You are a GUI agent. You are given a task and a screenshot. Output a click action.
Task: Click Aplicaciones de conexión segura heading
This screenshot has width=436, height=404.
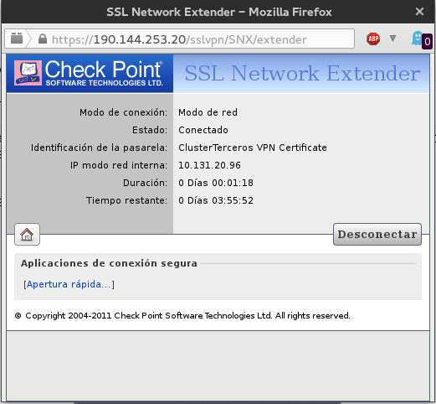[109, 263]
